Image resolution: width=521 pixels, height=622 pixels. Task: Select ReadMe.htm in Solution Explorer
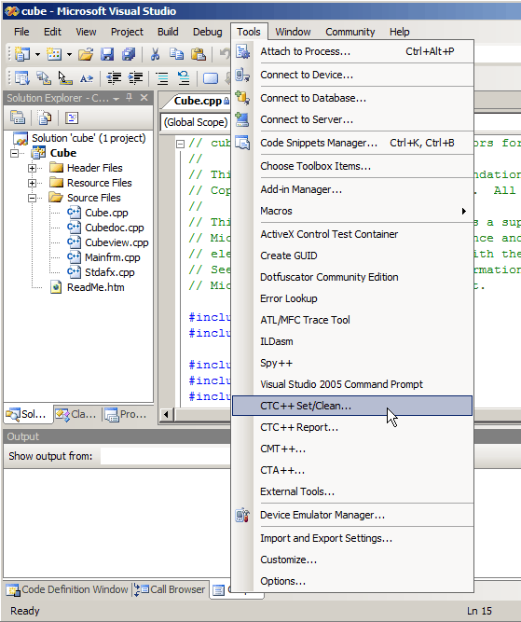(96, 287)
